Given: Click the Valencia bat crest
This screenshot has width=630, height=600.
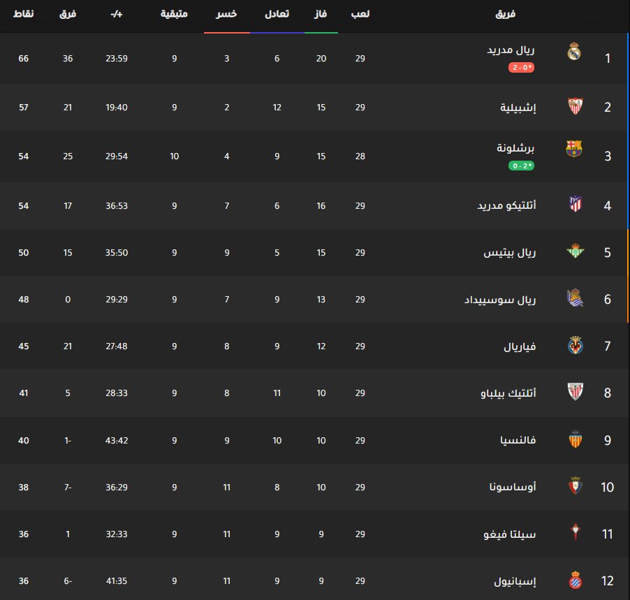Looking at the screenshot, I should [576, 439].
